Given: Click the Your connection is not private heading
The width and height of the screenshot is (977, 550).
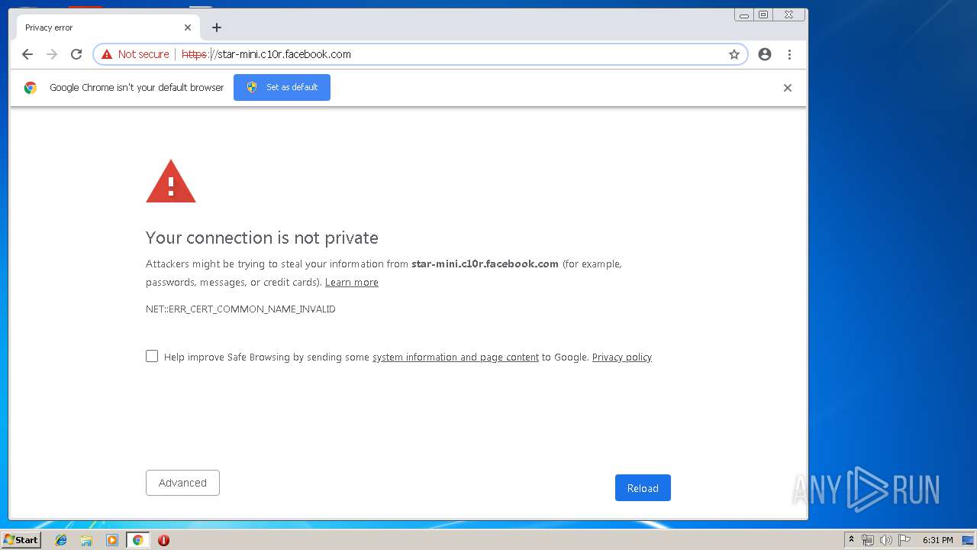Looking at the screenshot, I should tap(262, 238).
